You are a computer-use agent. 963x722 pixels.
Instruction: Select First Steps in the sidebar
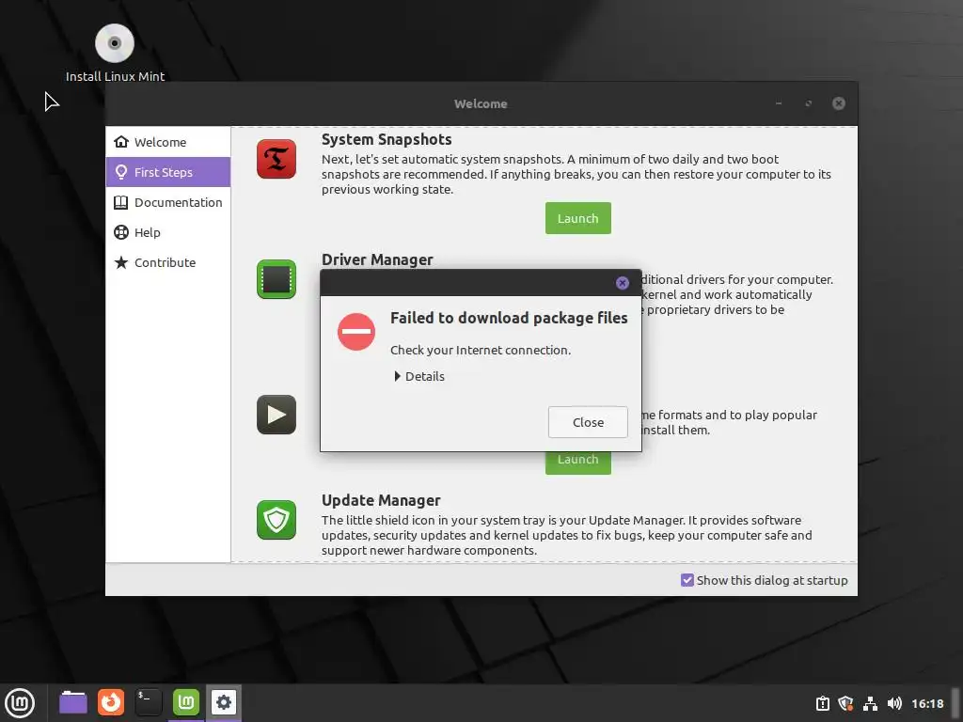(x=168, y=172)
